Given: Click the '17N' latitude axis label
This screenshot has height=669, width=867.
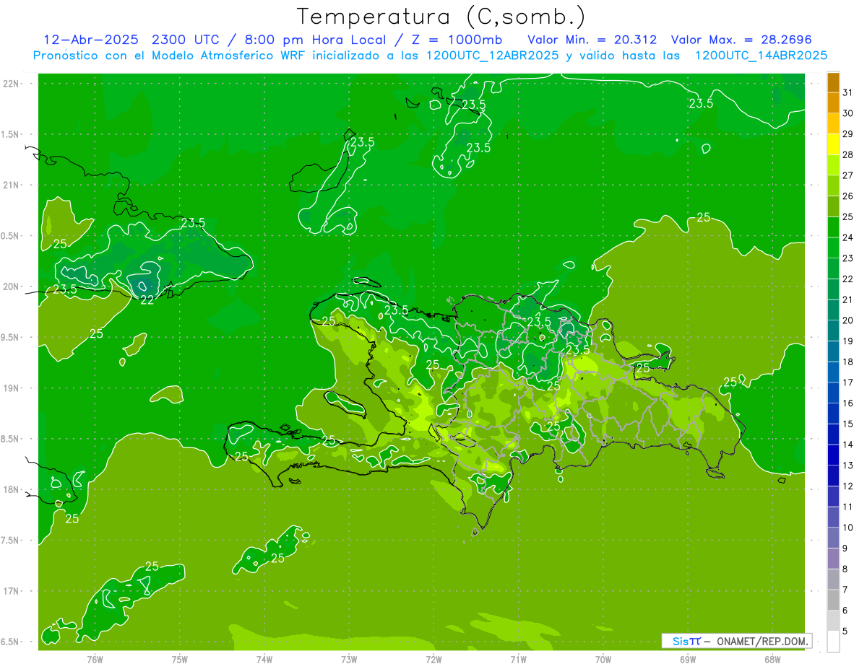Looking at the screenshot, I should [x=12, y=591].
